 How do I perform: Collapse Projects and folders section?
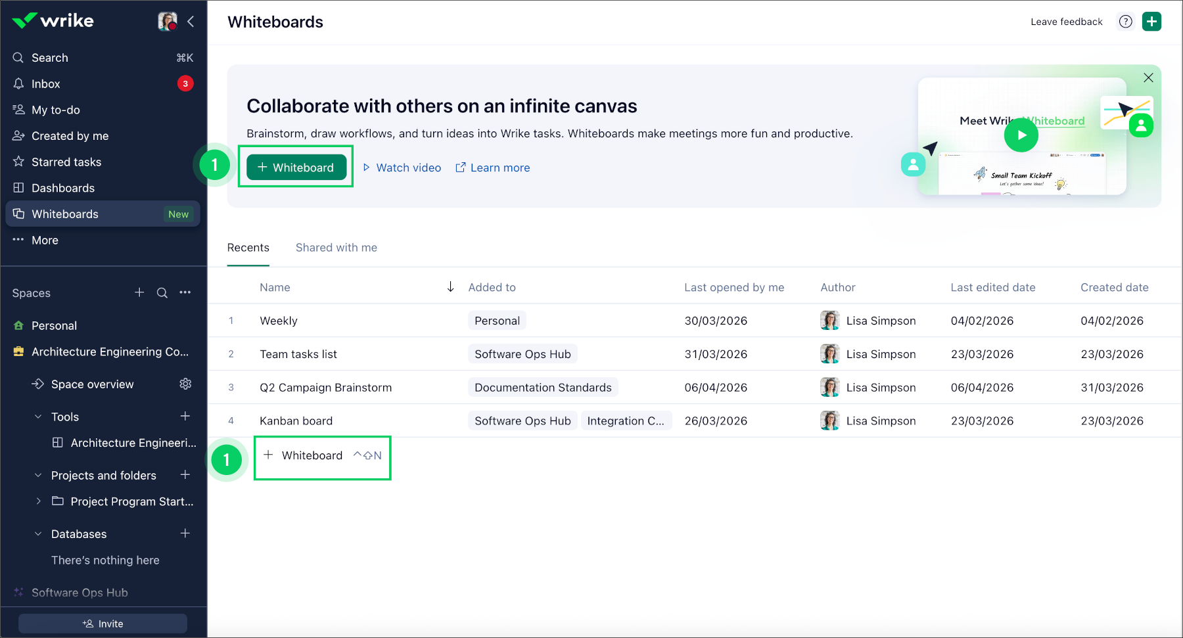pyautogui.click(x=38, y=475)
